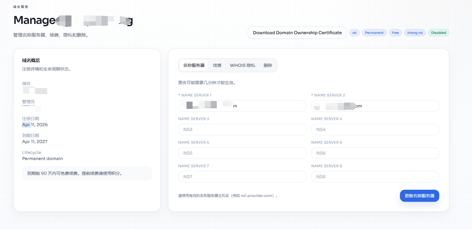Click the "zhang rui" badge
Viewport: 472px width, 229px height.
pos(415,33)
